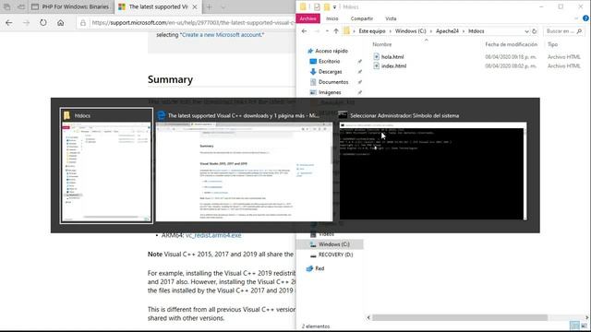Reload the page with the refresh icon
This screenshot has width=591, height=332.
pos(43,22)
